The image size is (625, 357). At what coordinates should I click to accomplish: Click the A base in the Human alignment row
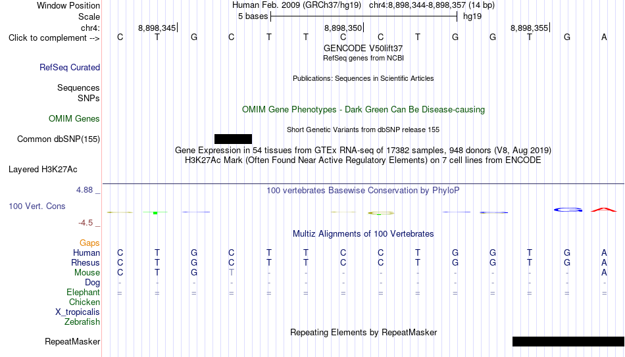(x=604, y=252)
